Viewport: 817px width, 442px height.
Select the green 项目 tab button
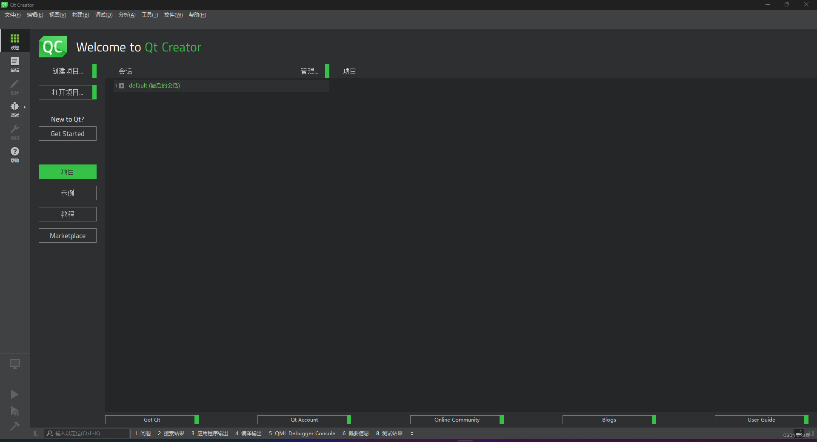(x=68, y=172)
